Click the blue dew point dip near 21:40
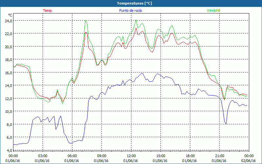Viewport: 262px width, 164px height. 226,124
